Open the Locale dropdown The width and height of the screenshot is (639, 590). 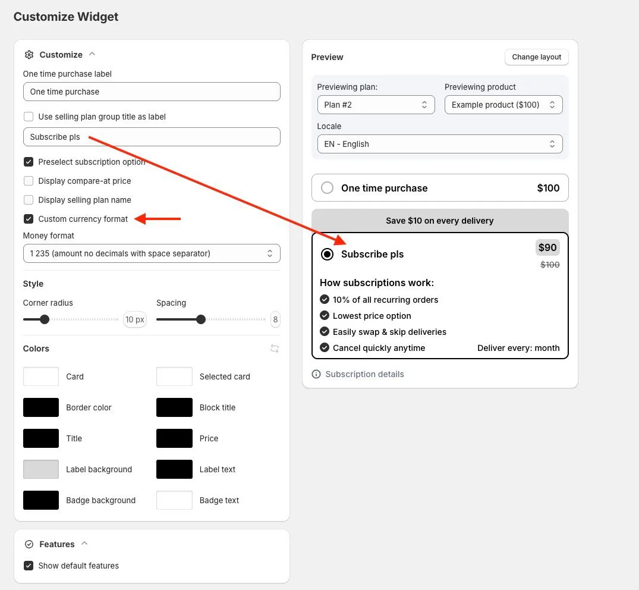click(x=440, y=144)
